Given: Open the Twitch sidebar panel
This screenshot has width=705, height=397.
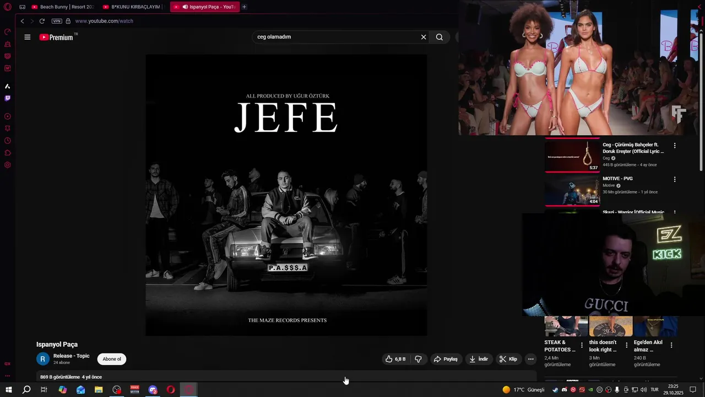Looking at the screenshot, I should (8, 98).
